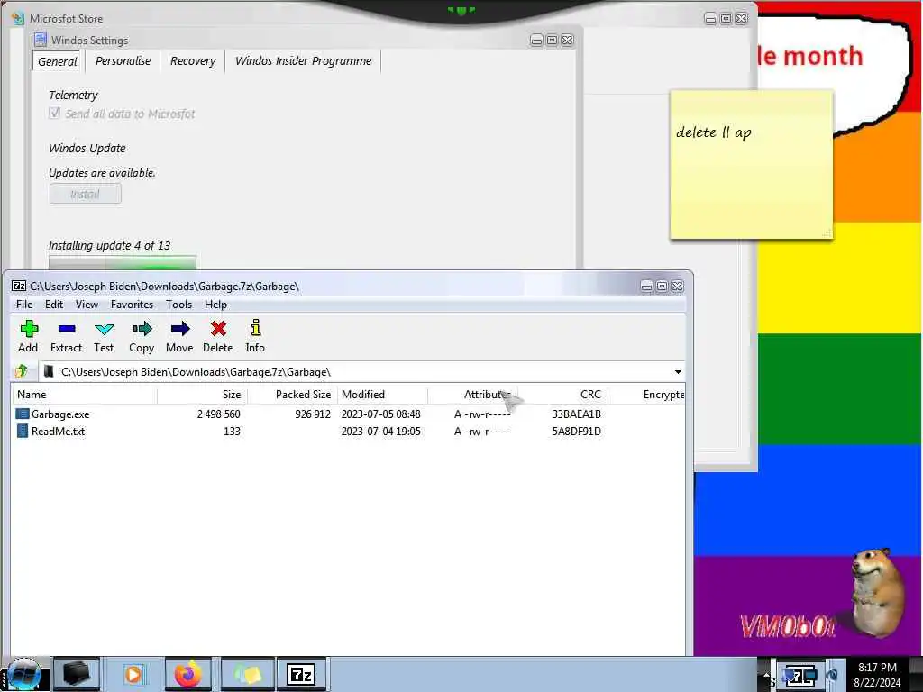Open the Tools menu in 7-Zip
The image size is (923, 692).
point(178,305)
